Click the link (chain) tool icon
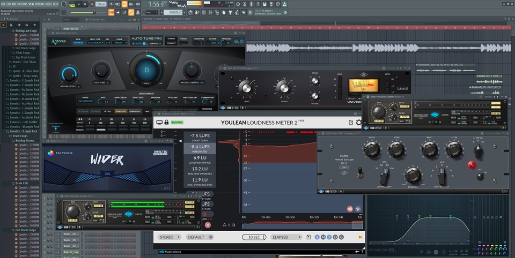Image resolution: width=515 pixels, height=258 pixels. pyautogui.click(x=131, y=12)
